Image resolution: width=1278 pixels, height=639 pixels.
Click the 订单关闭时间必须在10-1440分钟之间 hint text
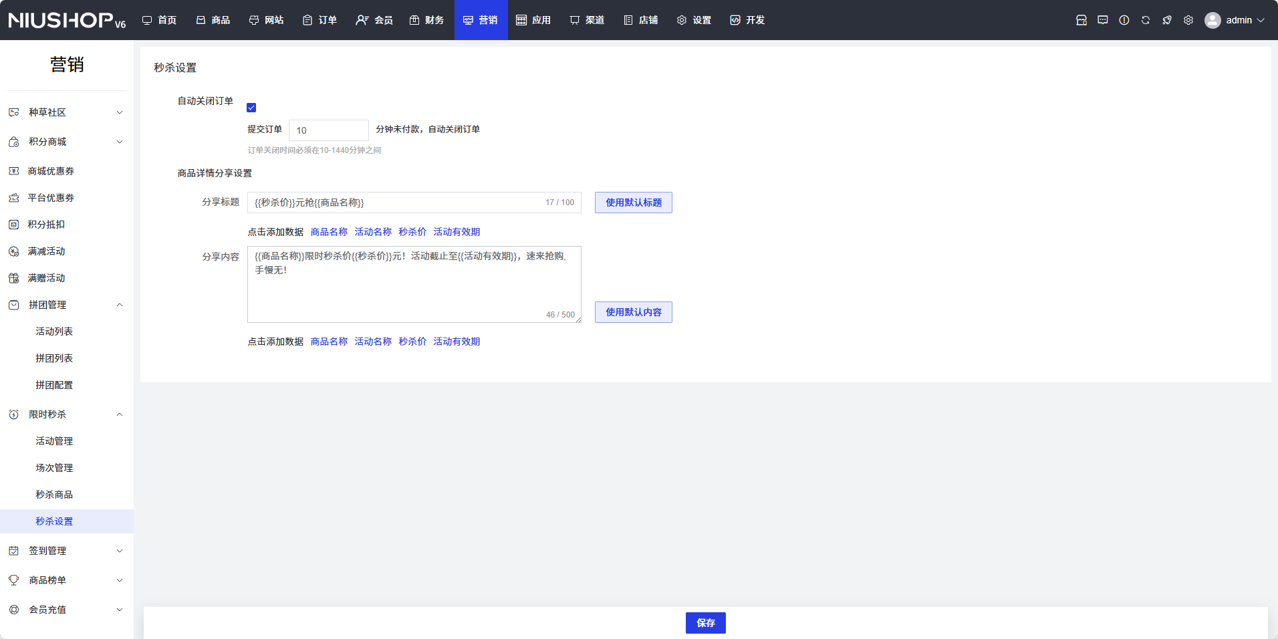(x=314, y=150)
